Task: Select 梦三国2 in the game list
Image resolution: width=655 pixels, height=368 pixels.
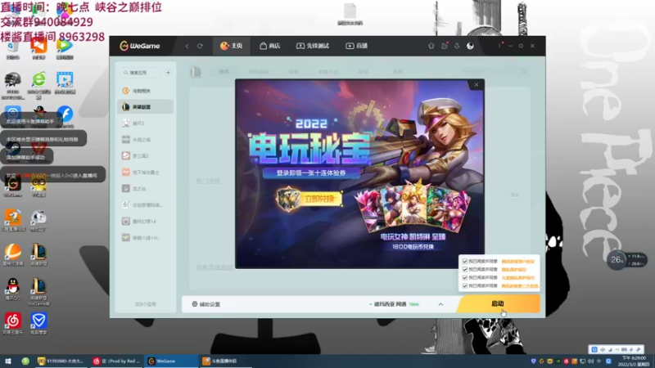Action: [146, 155]
